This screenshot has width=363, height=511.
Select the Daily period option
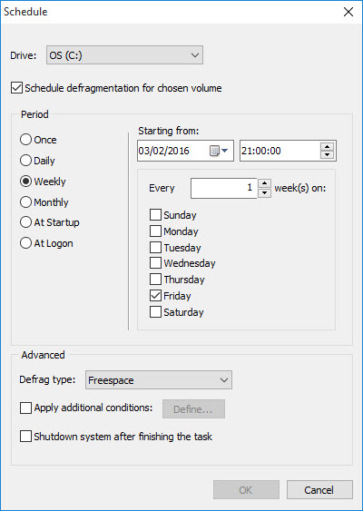tap(25, 161)
